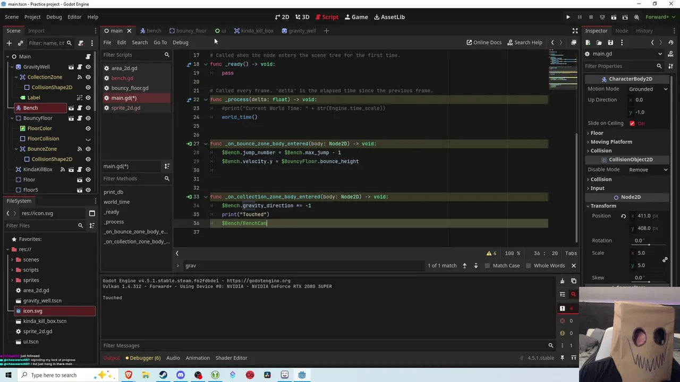Viewport: 680px width, 382px height.
Task: Float the script editor in a separate window
Action: tap(574, 42)
